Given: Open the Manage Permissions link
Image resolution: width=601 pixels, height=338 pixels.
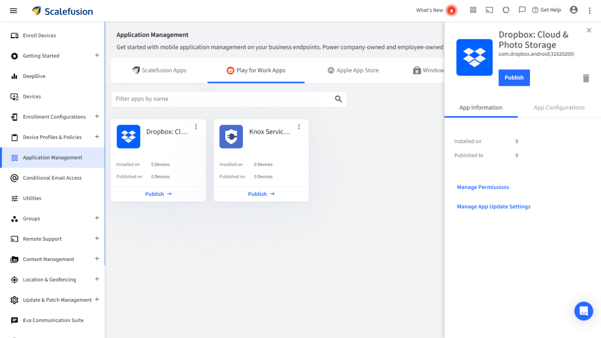Looking at the screenshot, I should coord(483,187).
